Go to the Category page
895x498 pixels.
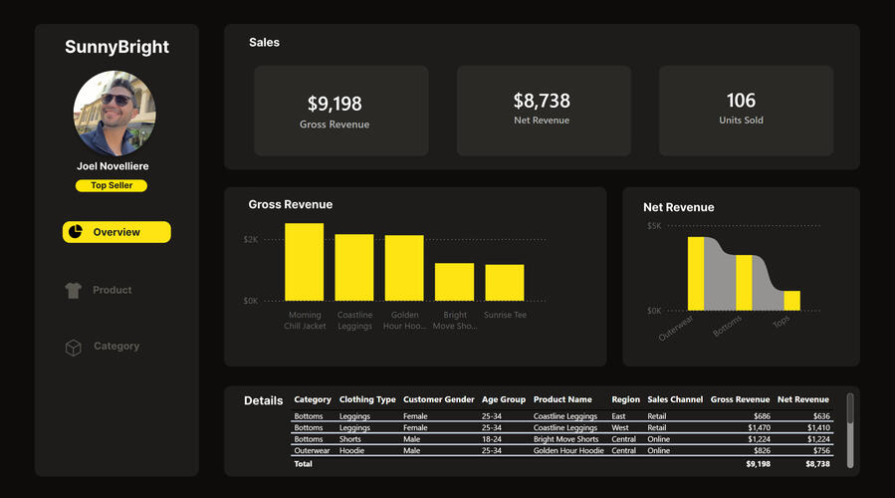115,347
